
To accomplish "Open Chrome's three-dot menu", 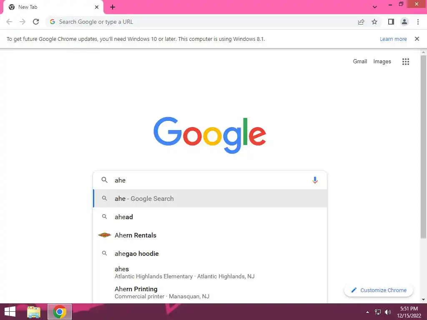I will pyautogui.click(x=418, y=22).
